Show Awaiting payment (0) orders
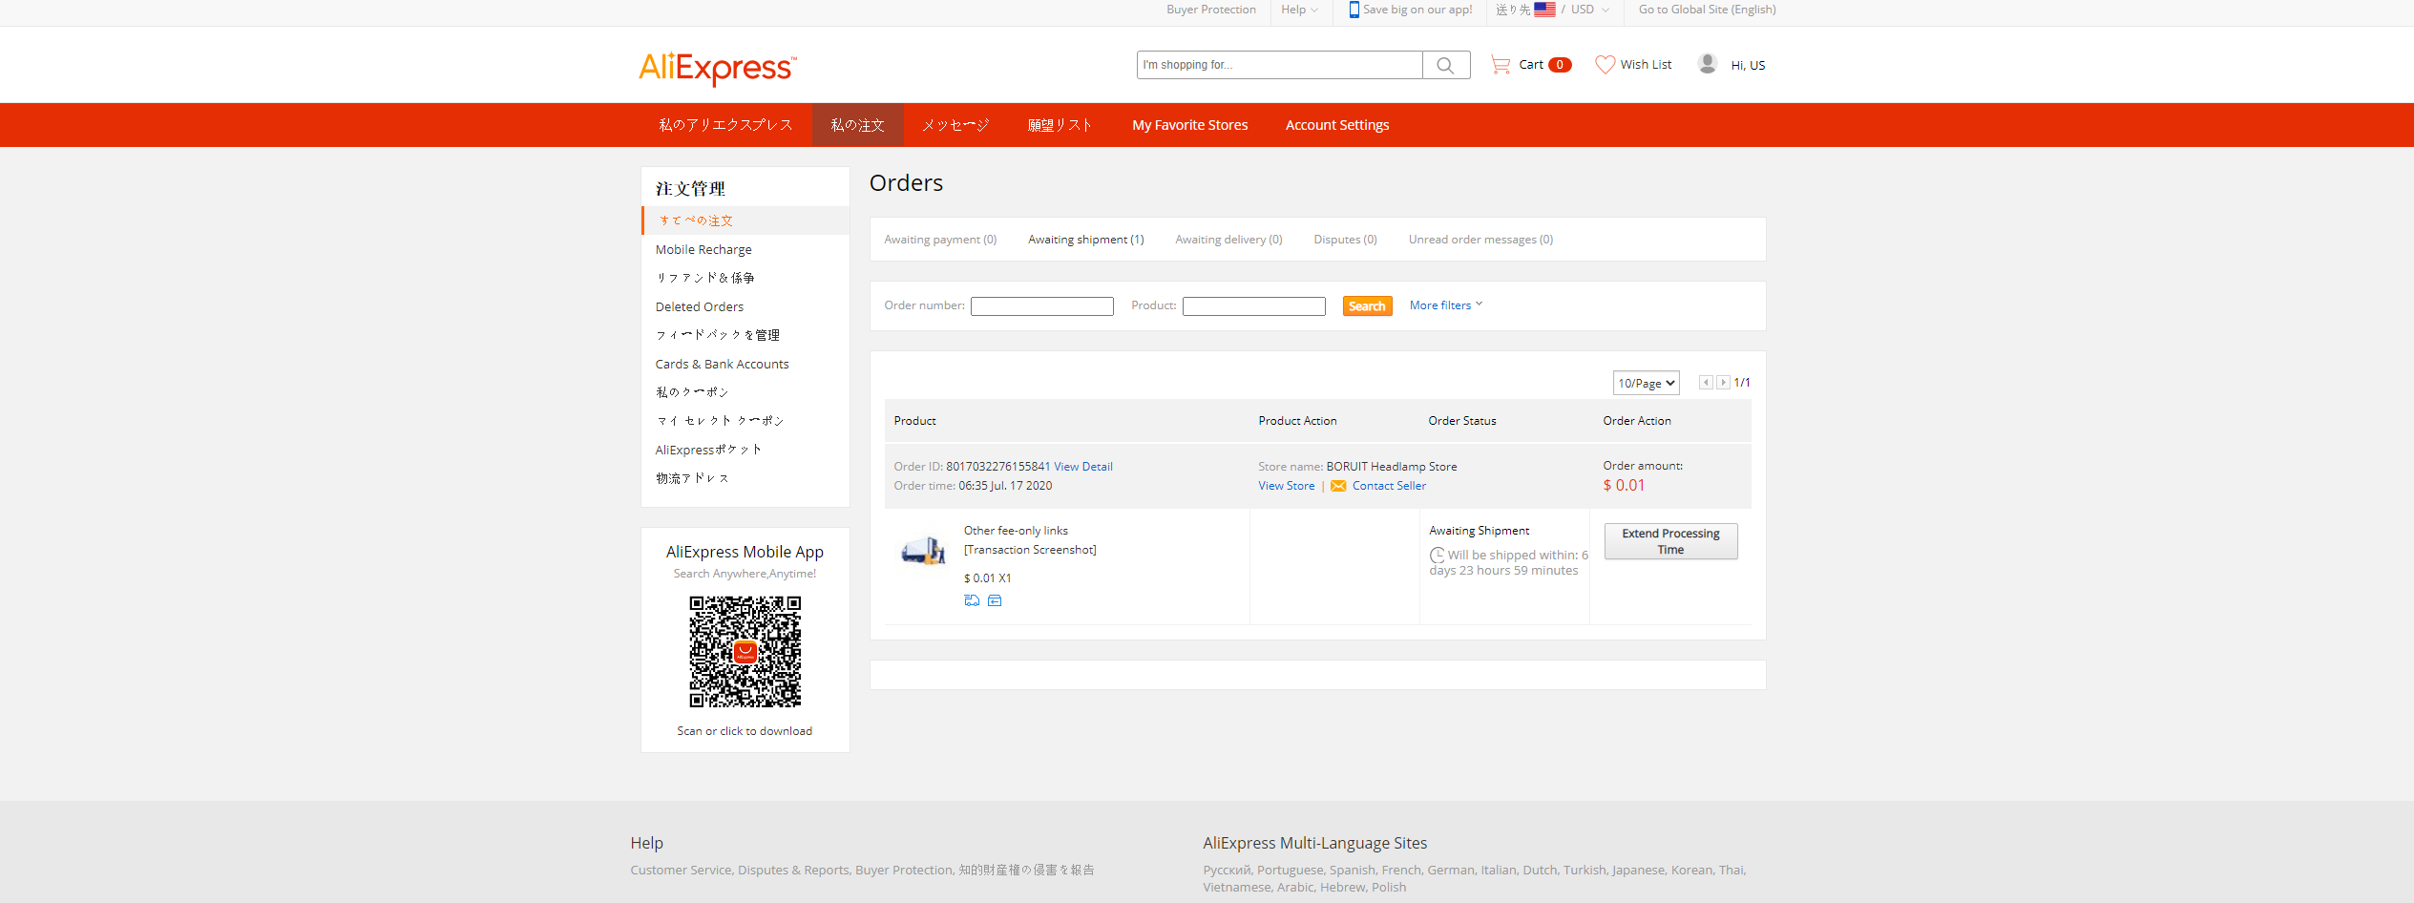Viewport: 2414px width, 903px height. tap(940, 240)
